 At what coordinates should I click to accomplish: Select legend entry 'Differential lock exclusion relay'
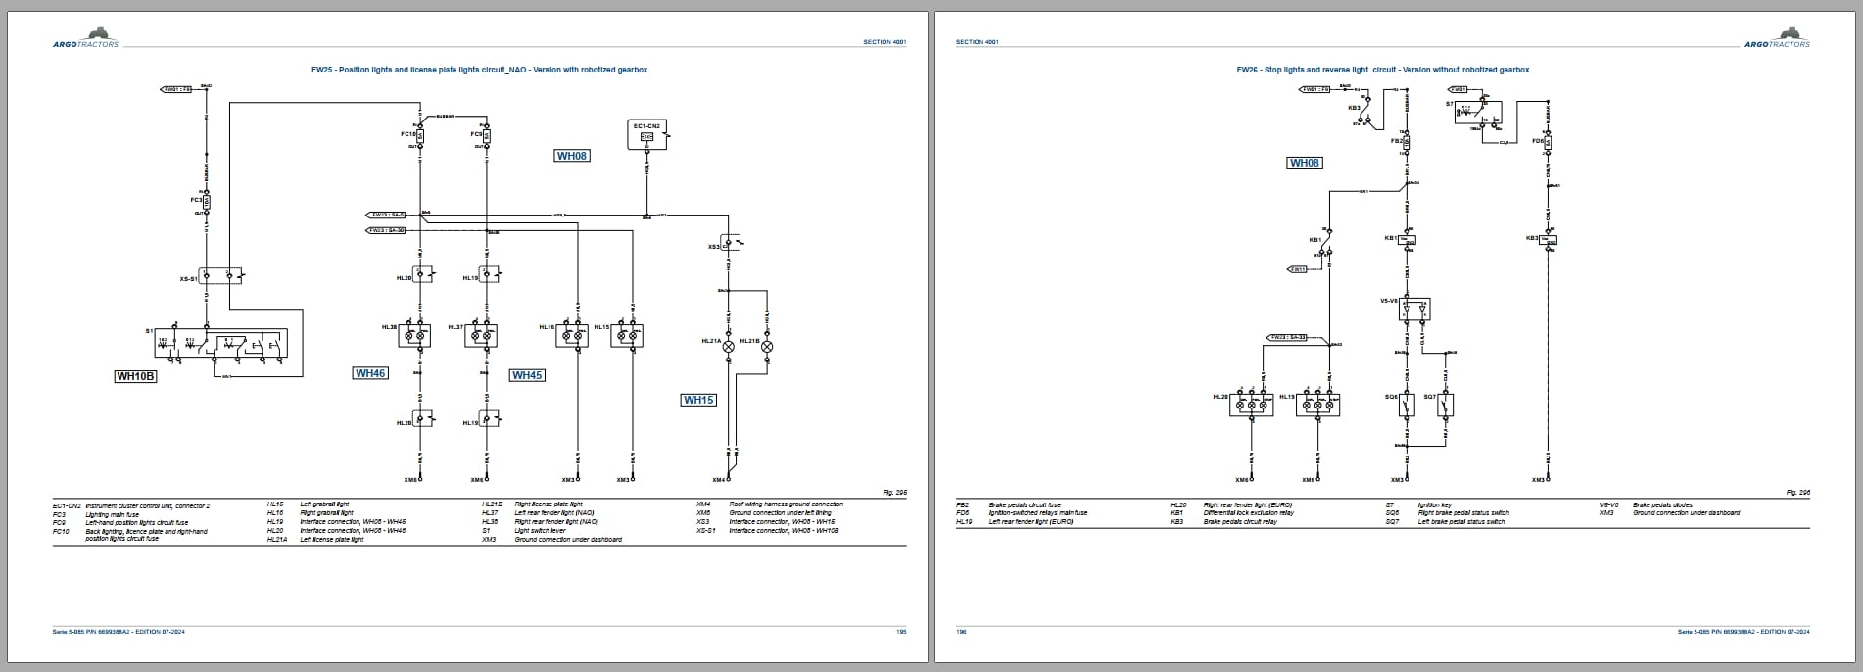pyautogui.click(x=1250, y=513)
